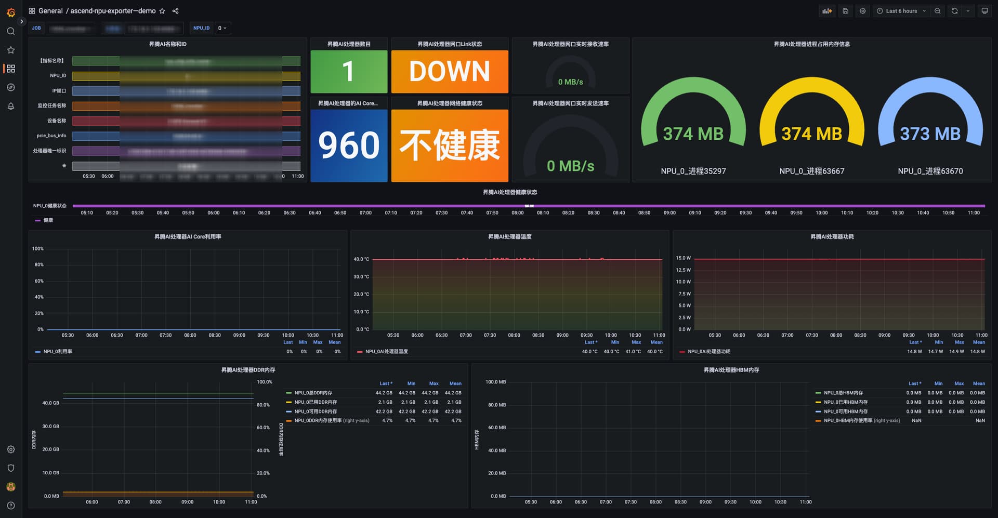998x518 pixels.
Task: Cycle view mode with the monitor icon
Action: 984,11
